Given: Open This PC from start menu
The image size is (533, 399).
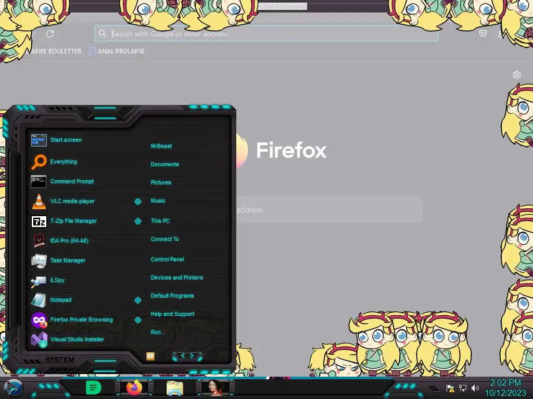Looking at the screenshot, I should pyautogui.click(x=160, y=221).
